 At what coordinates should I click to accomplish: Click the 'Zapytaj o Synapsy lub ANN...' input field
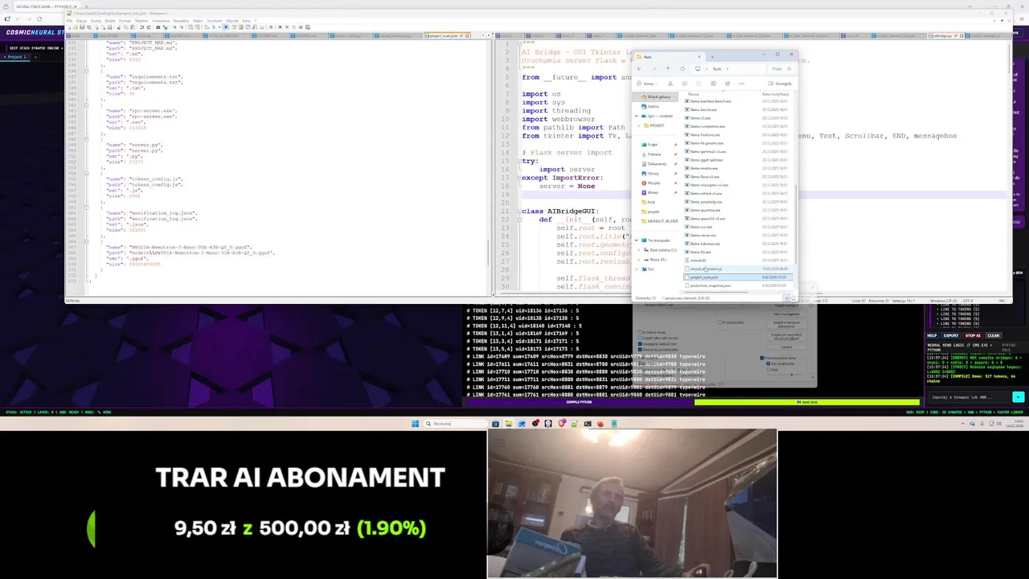[x=969, y=397]
